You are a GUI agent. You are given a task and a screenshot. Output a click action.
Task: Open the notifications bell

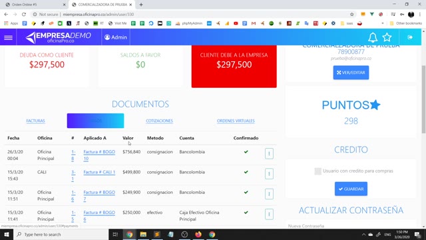373,37
